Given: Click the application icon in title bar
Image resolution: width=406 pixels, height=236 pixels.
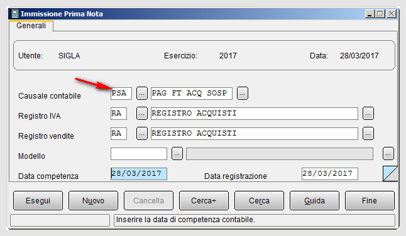Looking at the screenshot, I should click(x=14, y=14).
